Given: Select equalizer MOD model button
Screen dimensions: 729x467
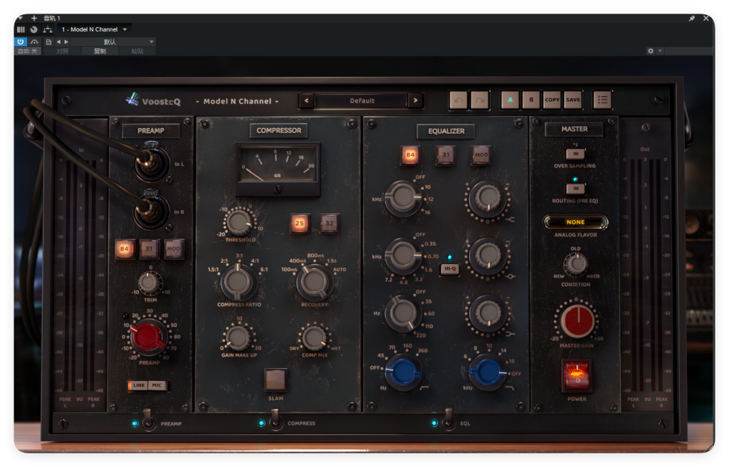Looking at the screenshot, I should (x=481, y=155).
